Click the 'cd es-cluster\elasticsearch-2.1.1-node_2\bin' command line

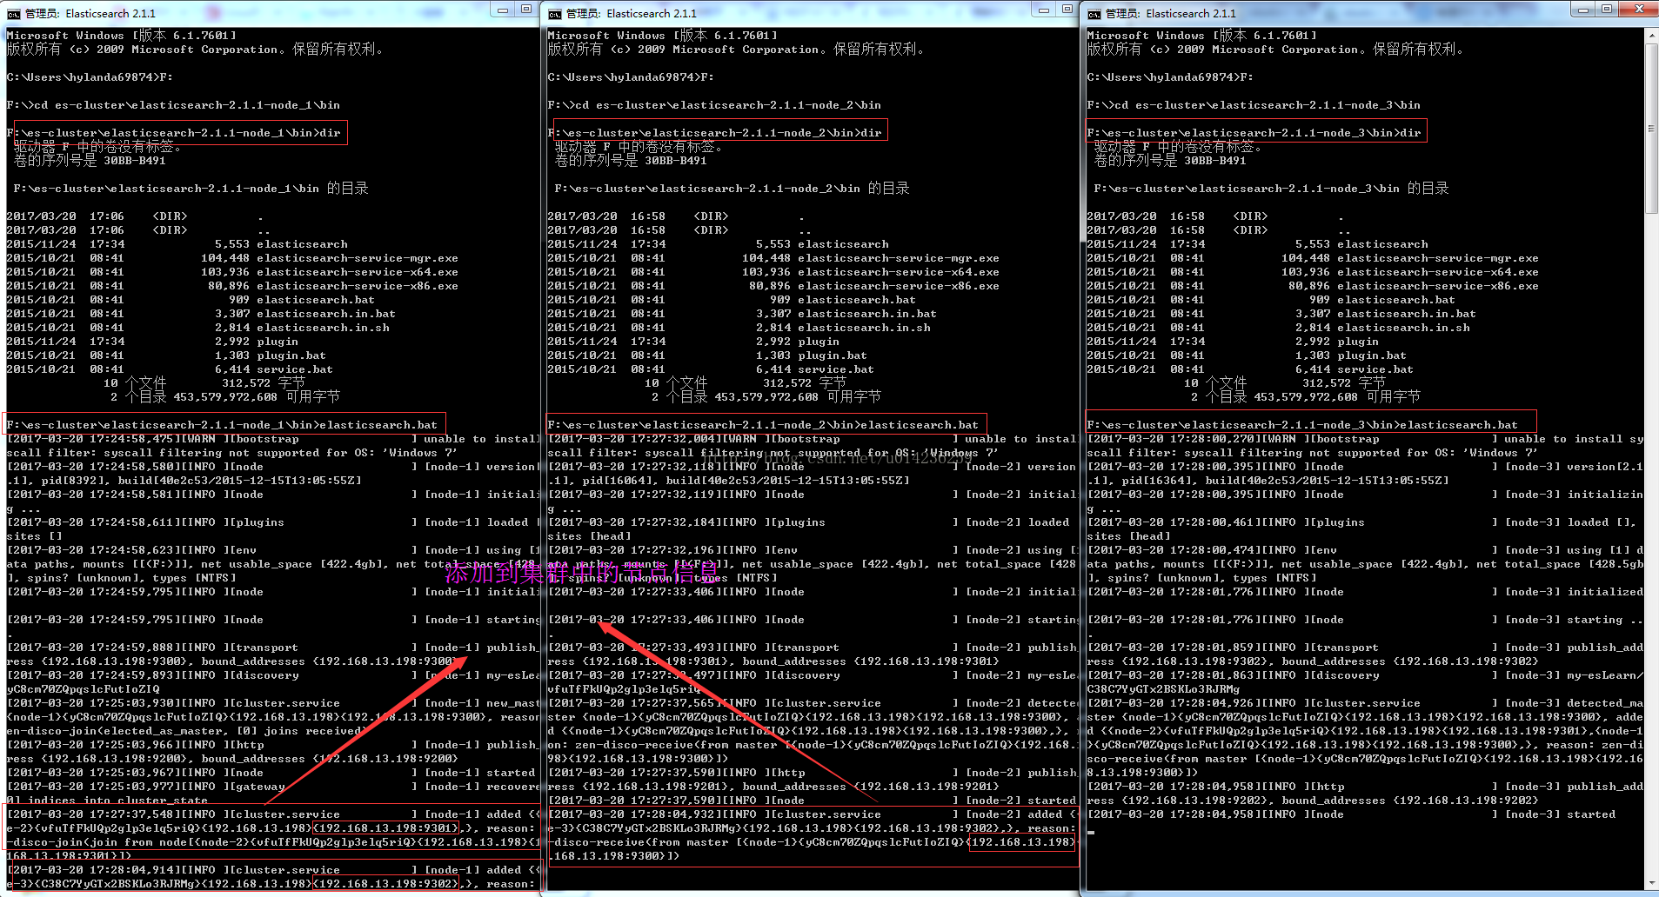[714, 105]
